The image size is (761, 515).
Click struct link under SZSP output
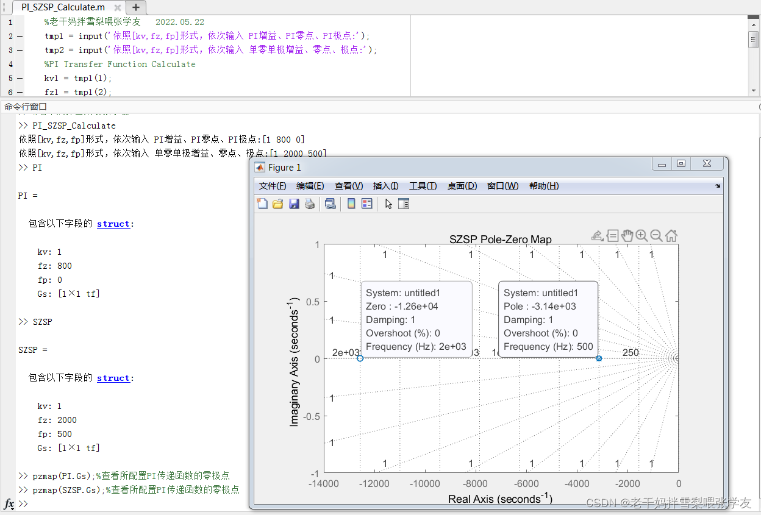coord(113,378)
